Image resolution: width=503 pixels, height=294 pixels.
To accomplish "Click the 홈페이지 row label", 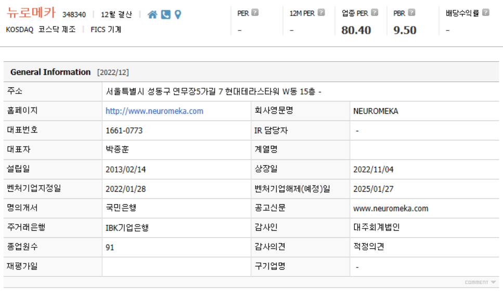I will click(x=22, y=111).
